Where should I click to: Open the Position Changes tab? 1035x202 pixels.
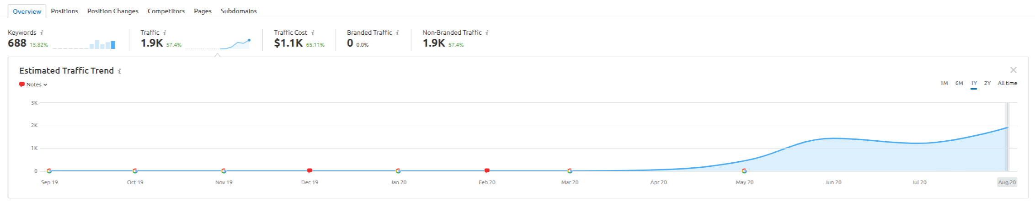tap(113, 11)
